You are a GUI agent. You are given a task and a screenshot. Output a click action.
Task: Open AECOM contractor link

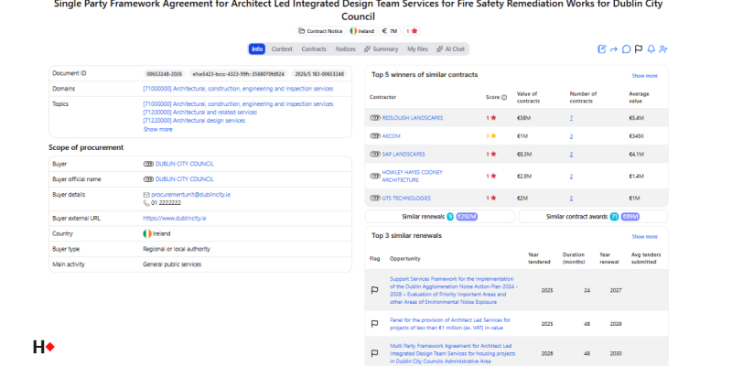pyautogui.click(x=392, y=135)
